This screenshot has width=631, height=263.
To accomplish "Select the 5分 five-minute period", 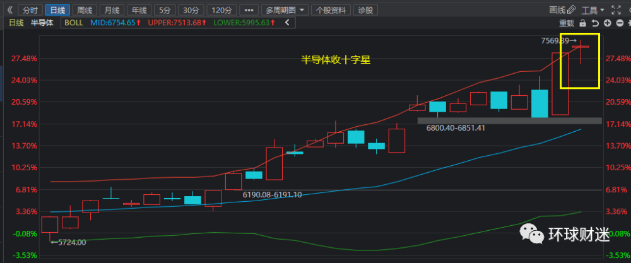I will 164,10.
